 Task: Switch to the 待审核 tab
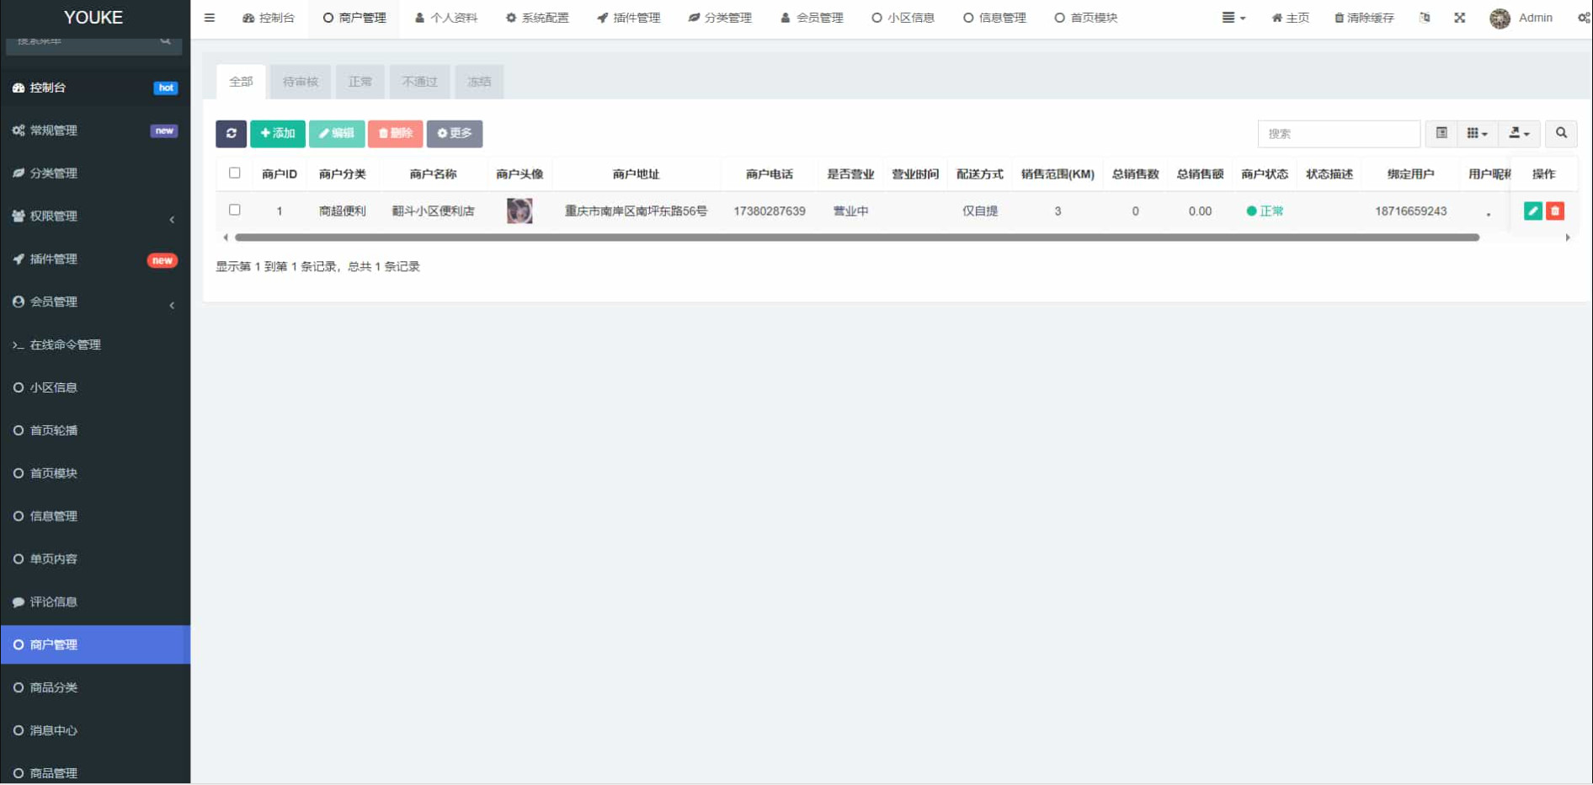[x=301, y=81]
